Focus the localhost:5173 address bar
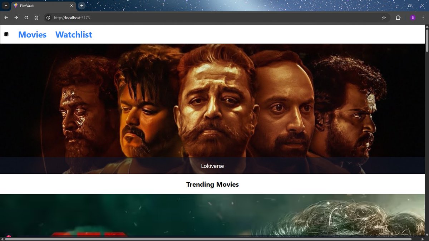The image size is (429, 241). 214,18
